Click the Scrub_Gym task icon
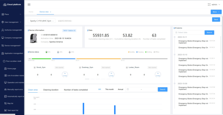223x115 pixels. pos(35,67)
